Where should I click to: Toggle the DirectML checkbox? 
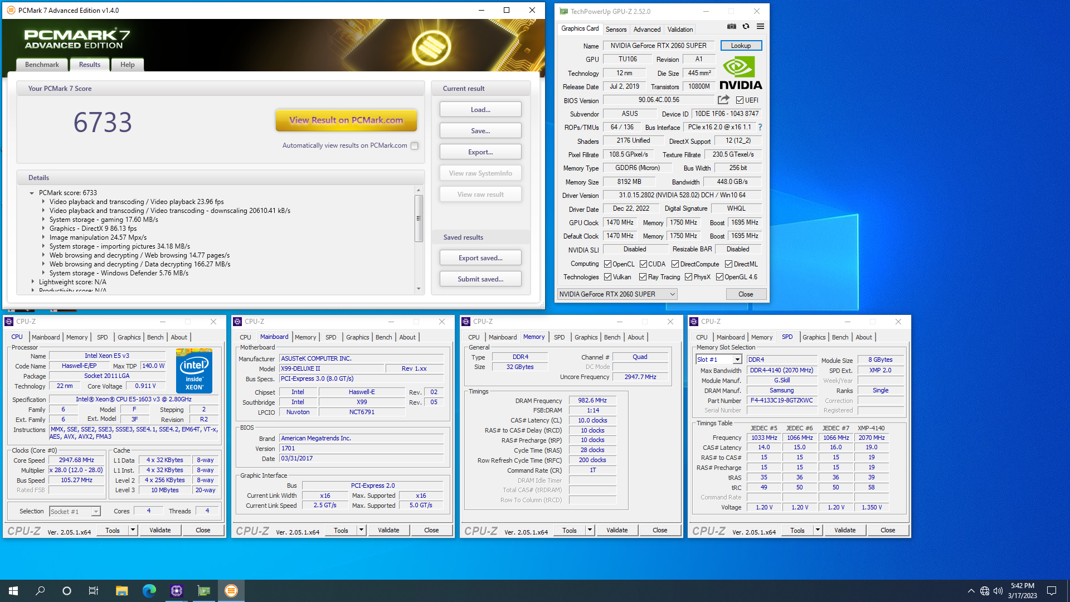pos(728,264)
